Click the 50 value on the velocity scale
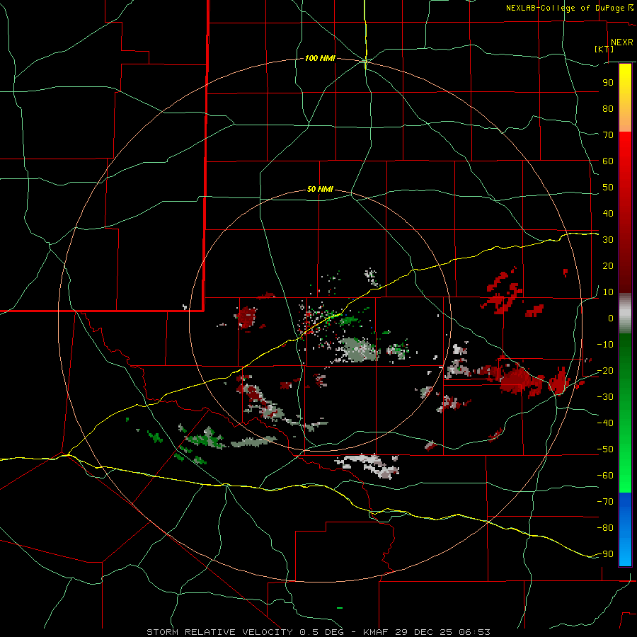 pyautogui.click(x=608, y=188)
